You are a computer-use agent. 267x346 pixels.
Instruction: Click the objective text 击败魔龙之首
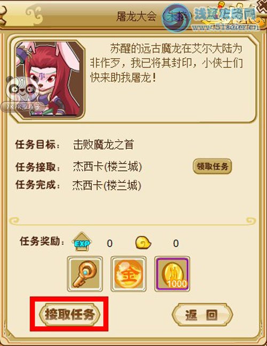[104, 145]
